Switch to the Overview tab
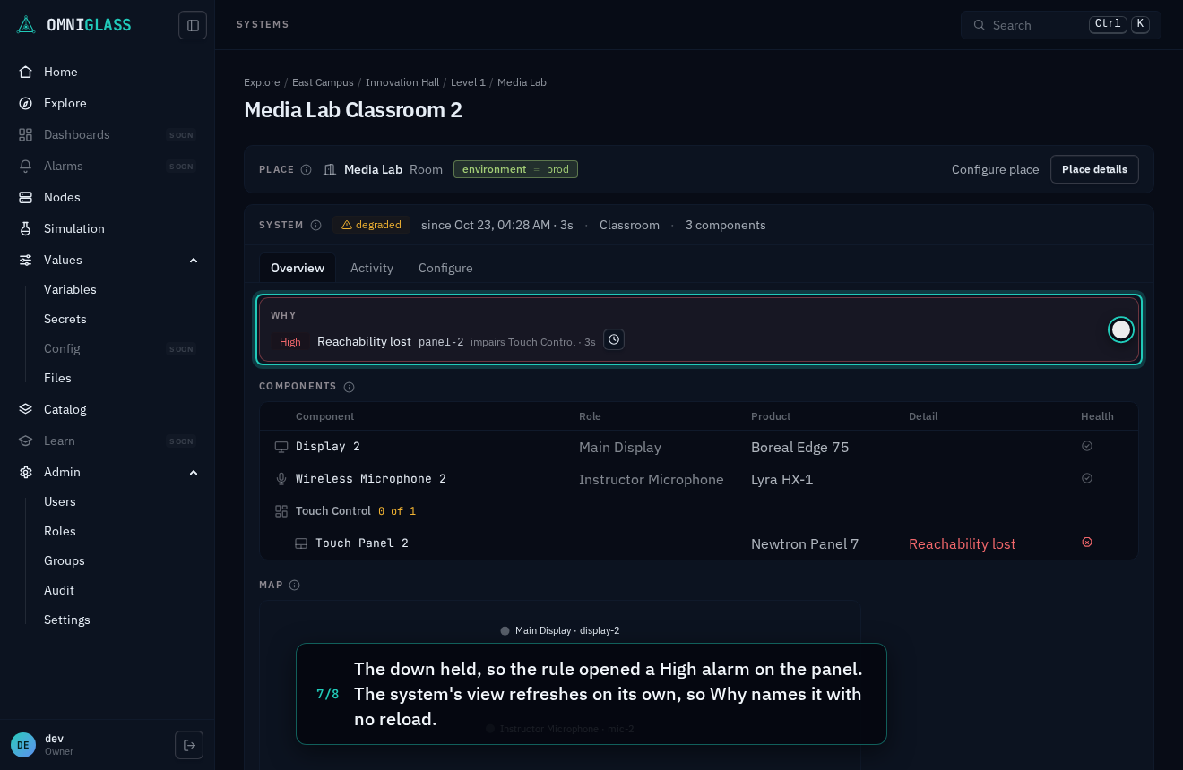Image resolution: width=1183 pixels, height=770 pixels. point(298,268)
